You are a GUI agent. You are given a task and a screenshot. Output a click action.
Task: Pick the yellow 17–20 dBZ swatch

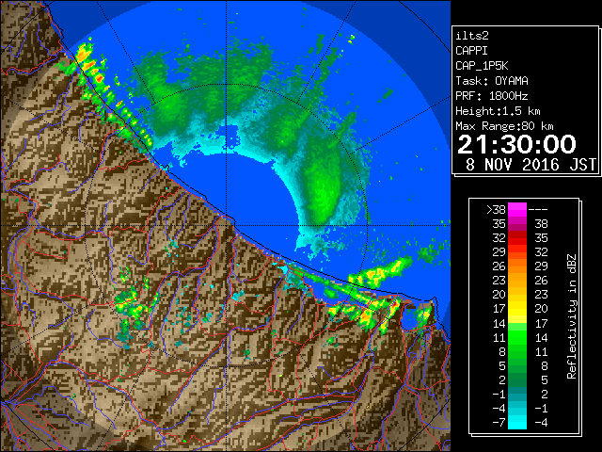point(517,309)
